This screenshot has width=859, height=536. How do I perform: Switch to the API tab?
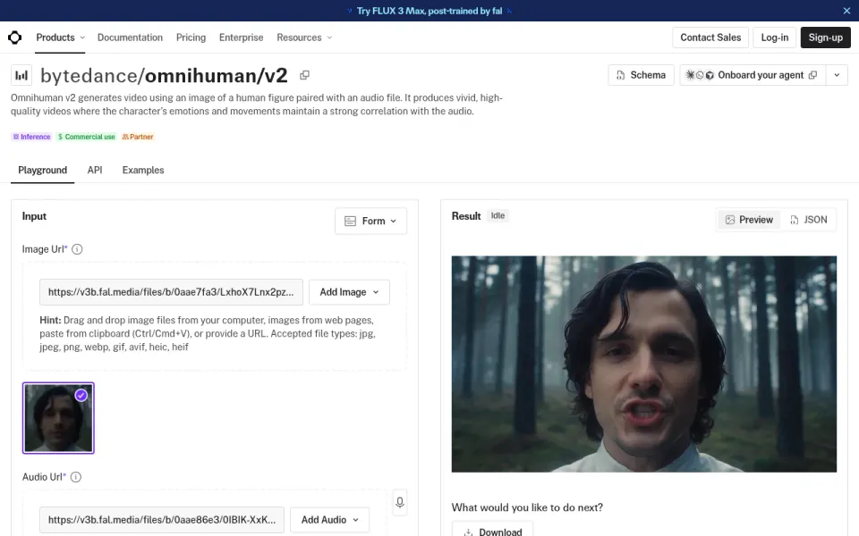[95, 170]
